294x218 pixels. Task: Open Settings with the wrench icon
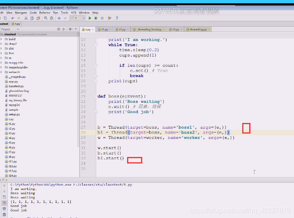pos(110,18)
